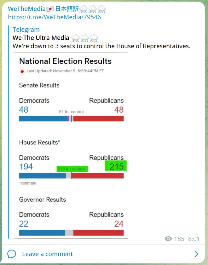Click the Japan flag emoji in title
The image size is (208, 265).
point(50,9)
